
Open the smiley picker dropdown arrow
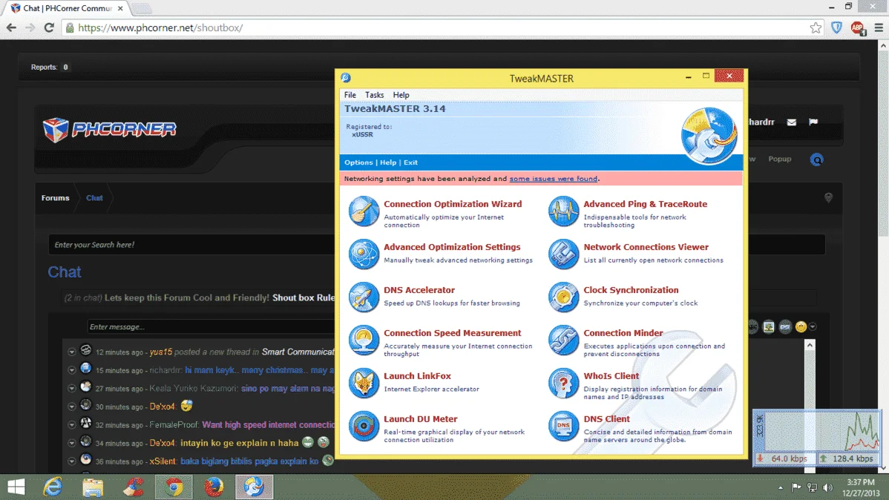813,327
